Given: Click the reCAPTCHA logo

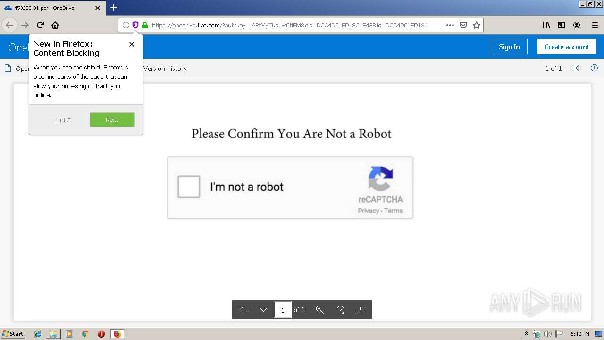Looking at the screenshot, I should pos(380,178).
